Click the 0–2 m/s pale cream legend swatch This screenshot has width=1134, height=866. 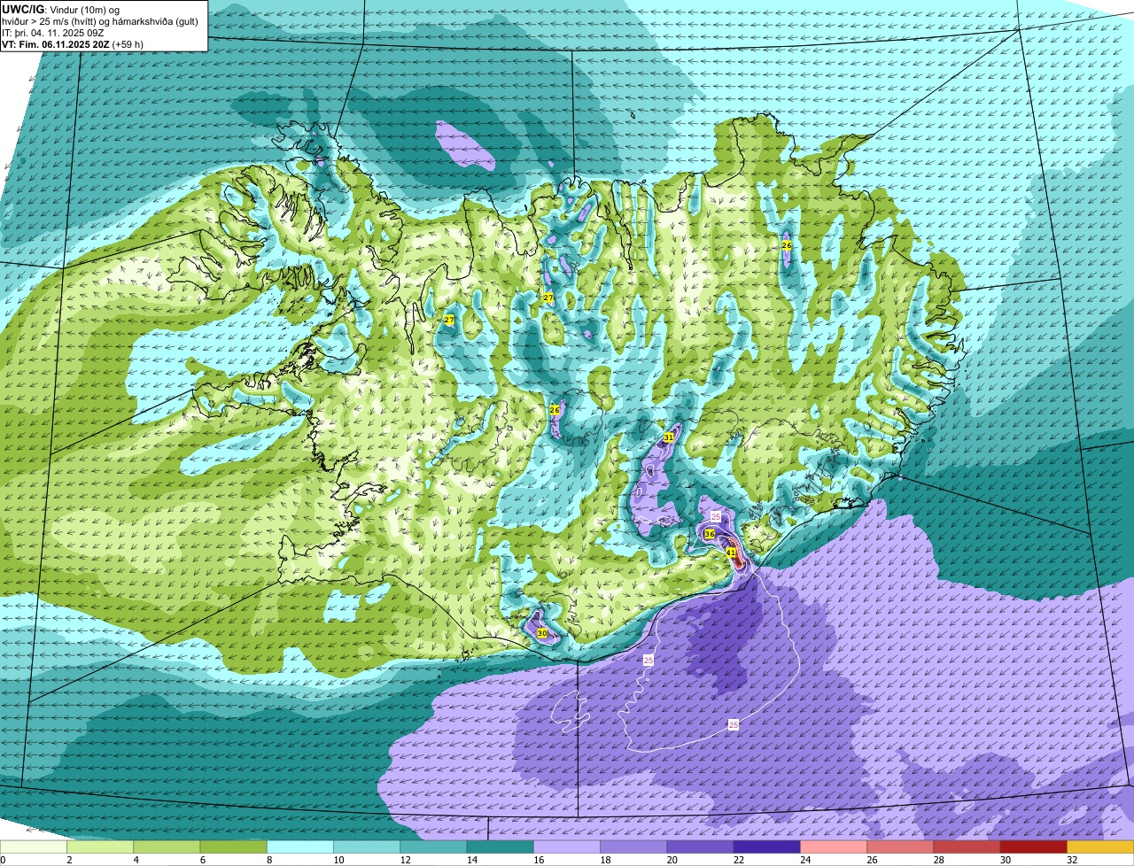pyautogui.click(x=34, y=847)
